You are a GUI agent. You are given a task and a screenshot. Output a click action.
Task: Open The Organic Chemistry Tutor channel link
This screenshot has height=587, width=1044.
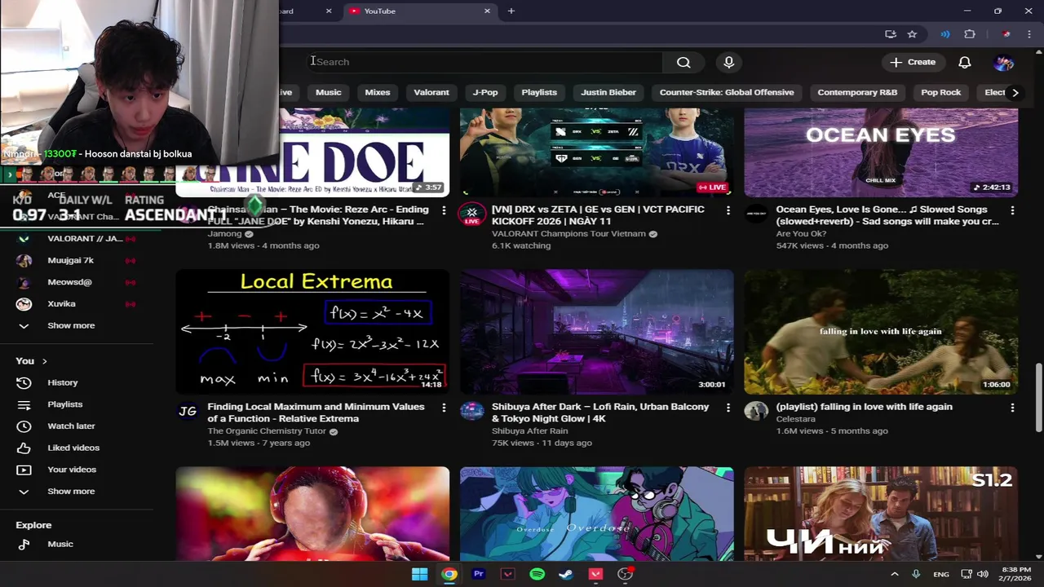coord(267,430)
